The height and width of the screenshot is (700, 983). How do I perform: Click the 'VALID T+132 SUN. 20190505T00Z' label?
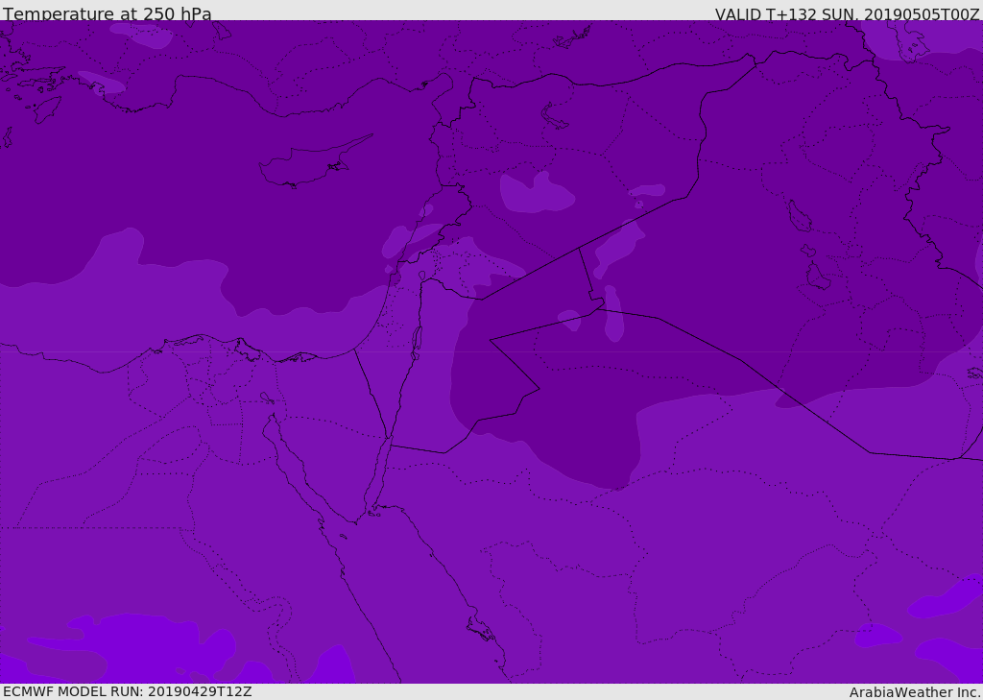847,14
